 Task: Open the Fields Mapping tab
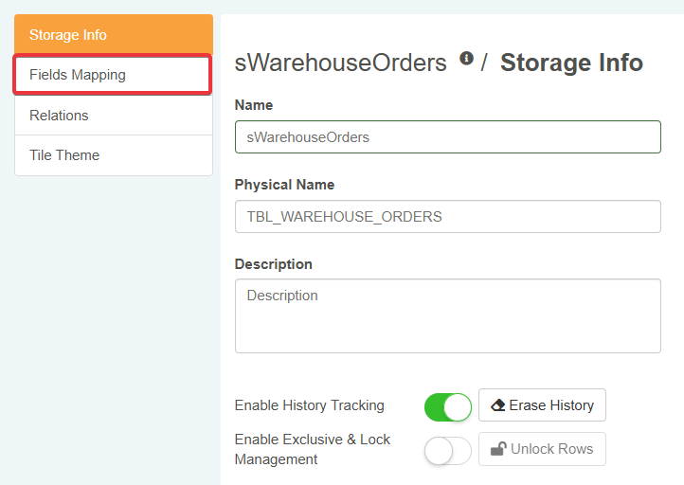[x=113, y=75]
